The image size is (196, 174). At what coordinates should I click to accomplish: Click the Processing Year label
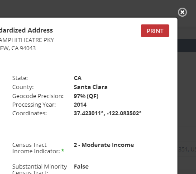[x=34, y=105]
